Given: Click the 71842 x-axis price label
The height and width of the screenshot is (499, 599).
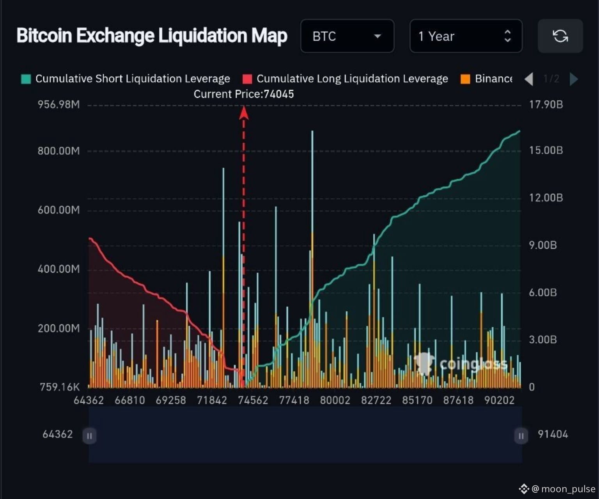Looking at the screenshot, I should tap(212, 400).
